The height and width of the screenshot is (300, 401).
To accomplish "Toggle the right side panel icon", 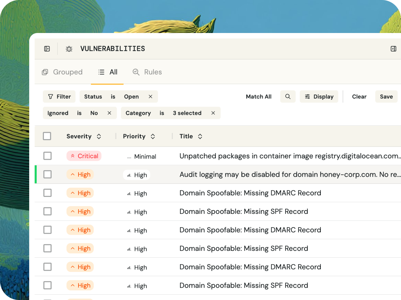I will [x=393, y=49].
